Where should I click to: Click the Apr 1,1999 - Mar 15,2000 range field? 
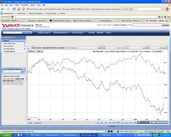click(159, 122)
